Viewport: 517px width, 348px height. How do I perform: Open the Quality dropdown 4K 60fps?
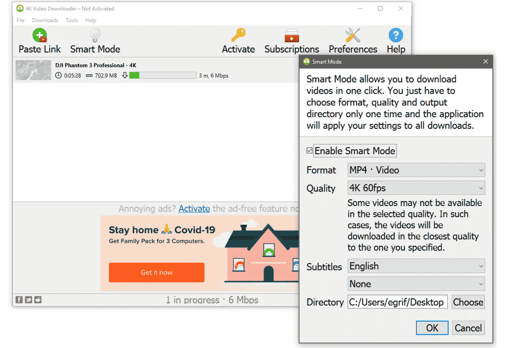(x=416, y=188)
